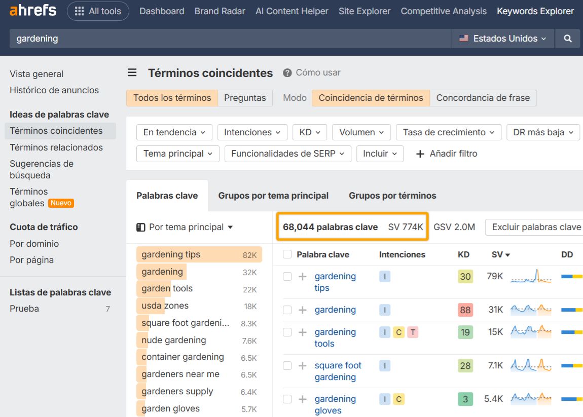Click the US flag in the country selector
Image resolution: width=583 pixels, height=417 pixels.
[x=463, y=38]
